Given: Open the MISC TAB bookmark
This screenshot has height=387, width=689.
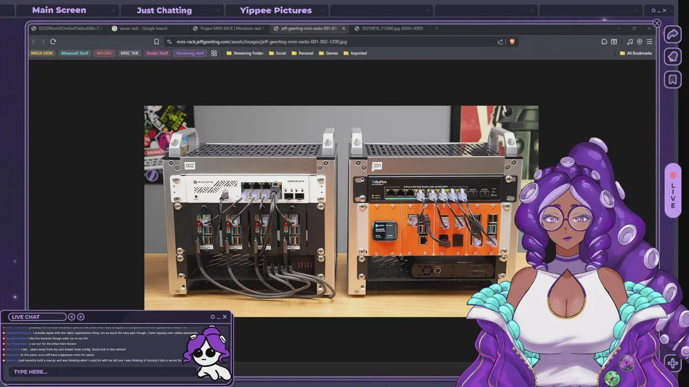Looking at the screenshot, I should [129, 53].
